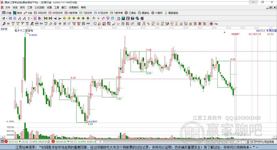The height and width of the screenshot is (150, 277).
Task: Select the Gann fan lines tool
Action: [100, 24]
